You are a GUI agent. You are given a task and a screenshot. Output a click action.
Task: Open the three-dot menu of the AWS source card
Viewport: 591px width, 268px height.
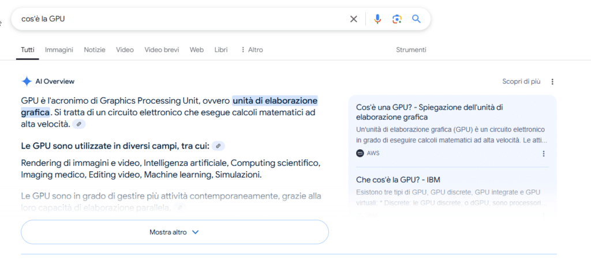(544, 153)
